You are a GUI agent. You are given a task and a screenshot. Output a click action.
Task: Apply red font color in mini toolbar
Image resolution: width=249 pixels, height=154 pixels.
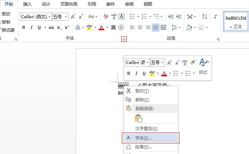(x=163, y=73)
